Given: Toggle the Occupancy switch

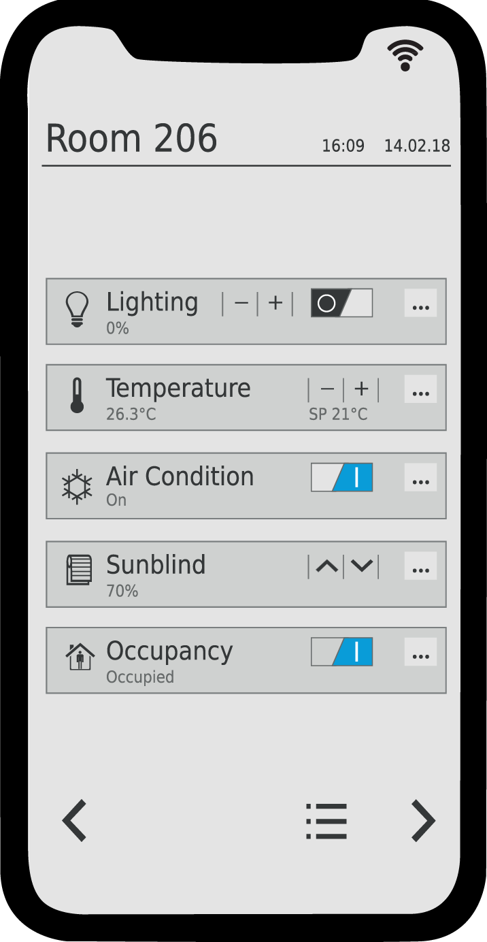Looking at the screenshot, I should [x=341, y=652].
